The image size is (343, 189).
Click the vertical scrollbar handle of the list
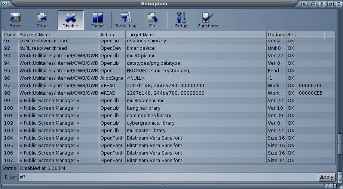340,144
